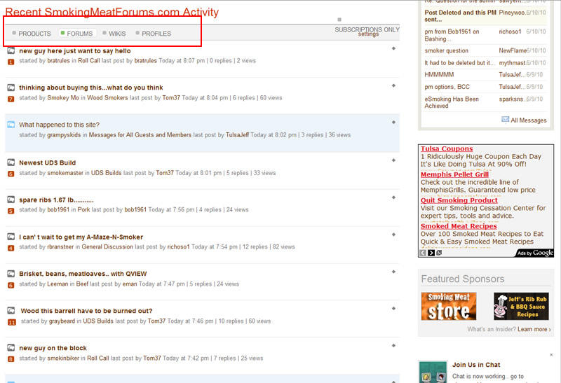
Task: Select the Profiles filter tab
Action: [153, 34]
